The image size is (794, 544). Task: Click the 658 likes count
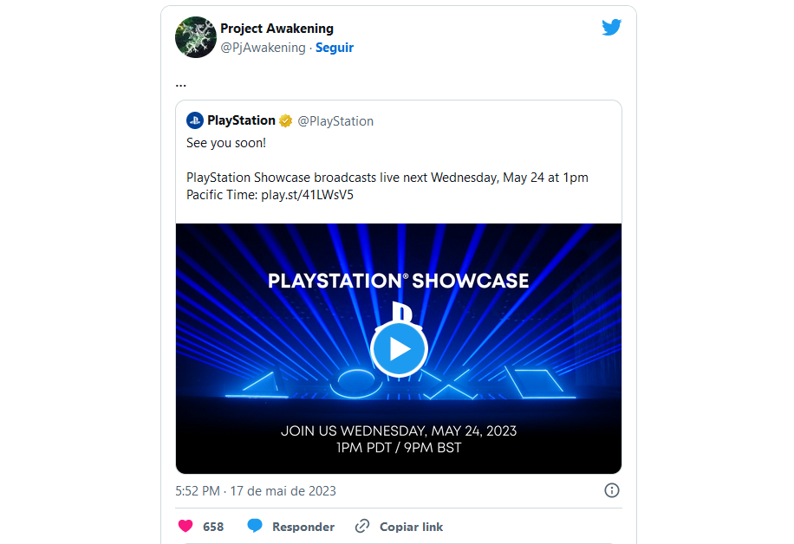213,527
